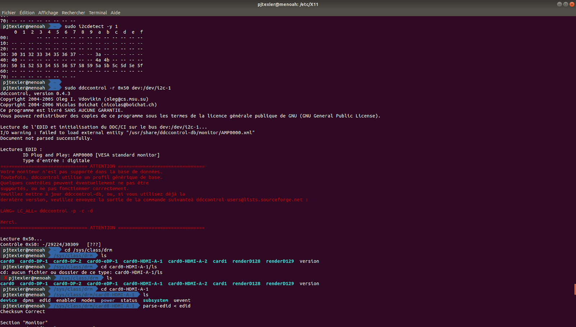Screen dimensions: 576x327
Task: Click 'LANG= LC_ALL= ddccontrol -p -c -d' line
Action: 46,211
